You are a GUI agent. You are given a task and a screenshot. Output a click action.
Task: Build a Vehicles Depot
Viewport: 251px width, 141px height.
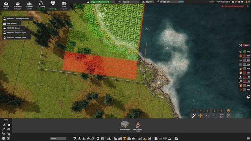pos(125,125)
